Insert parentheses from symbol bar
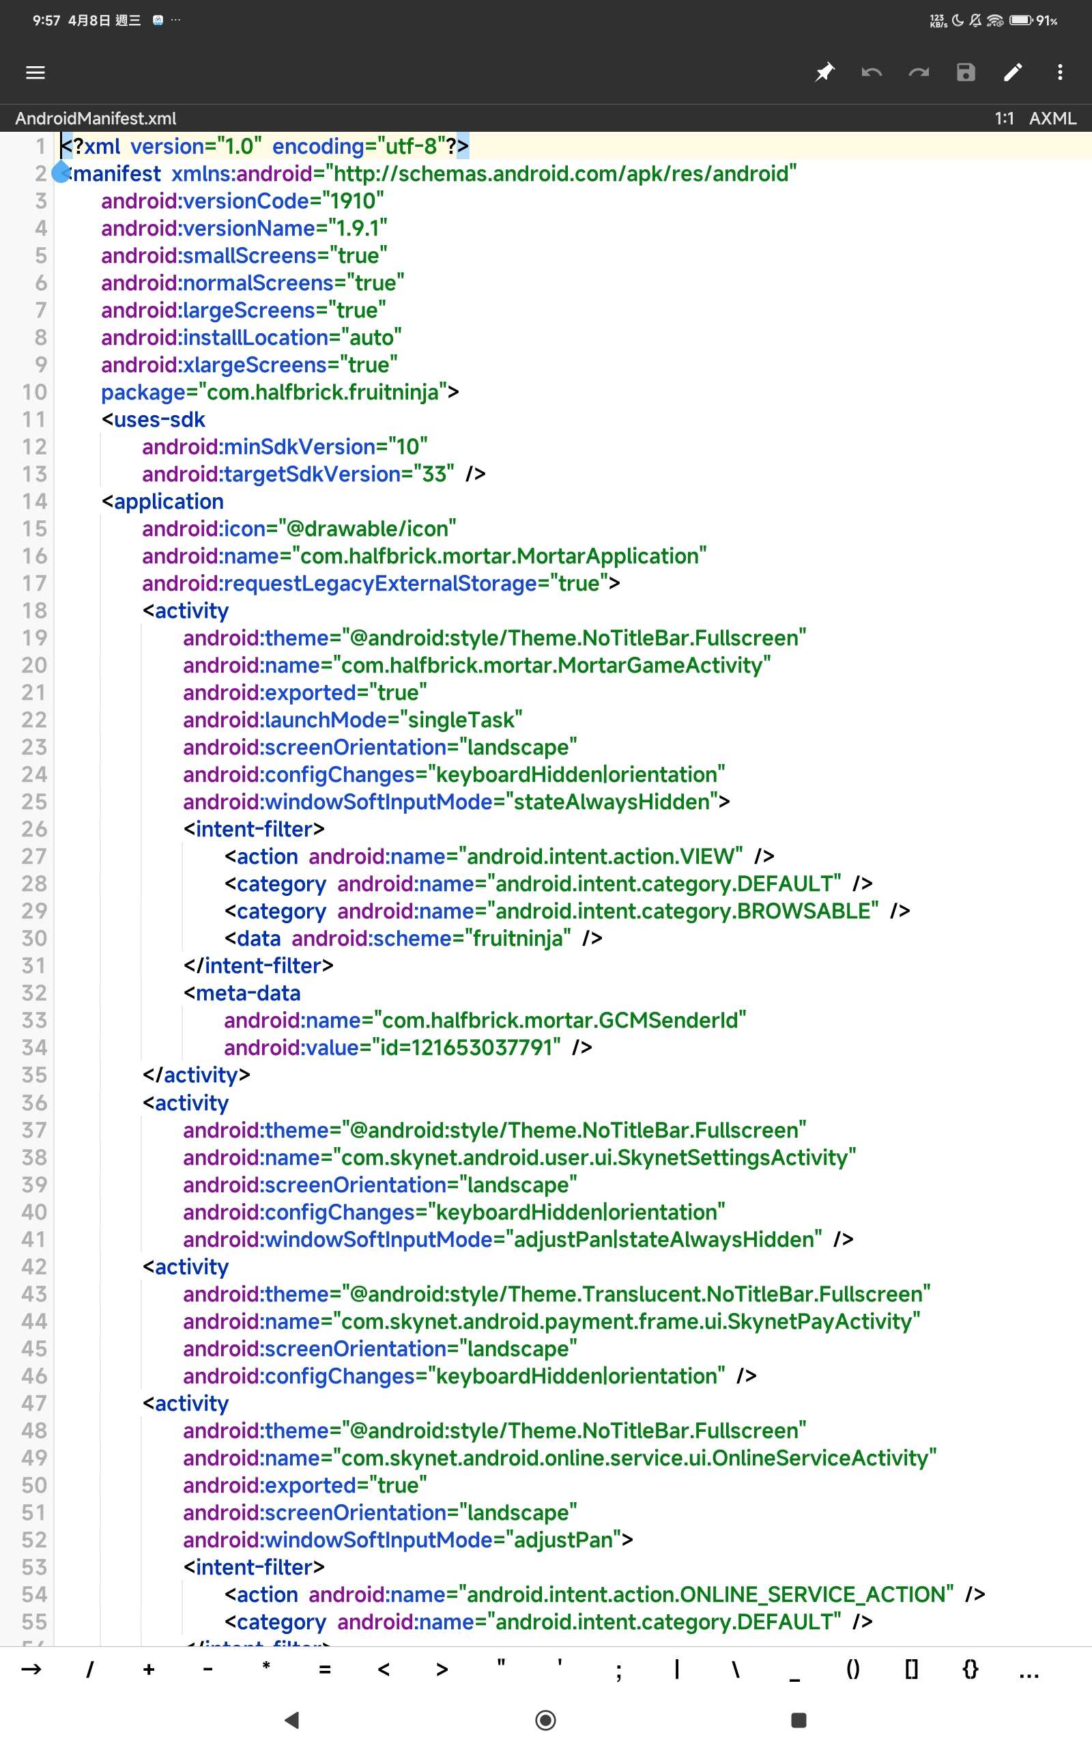The image size is (1092, 1748). 852,1669
